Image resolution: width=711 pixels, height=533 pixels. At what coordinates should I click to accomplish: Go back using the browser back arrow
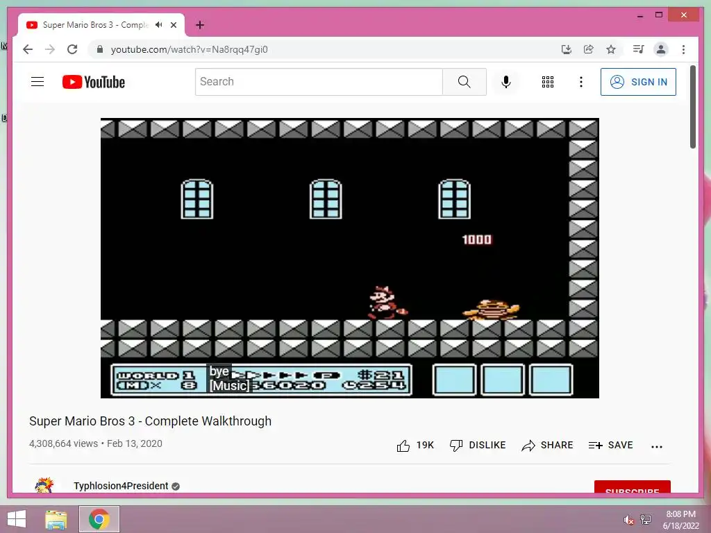click(x=28, y=49)
